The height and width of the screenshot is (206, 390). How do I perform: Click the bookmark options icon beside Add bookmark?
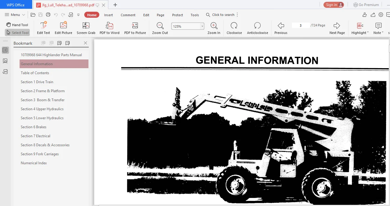coord(67,43)
